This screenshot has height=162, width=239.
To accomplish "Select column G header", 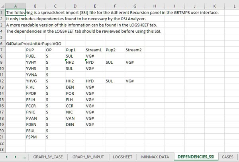I will 135,6.
